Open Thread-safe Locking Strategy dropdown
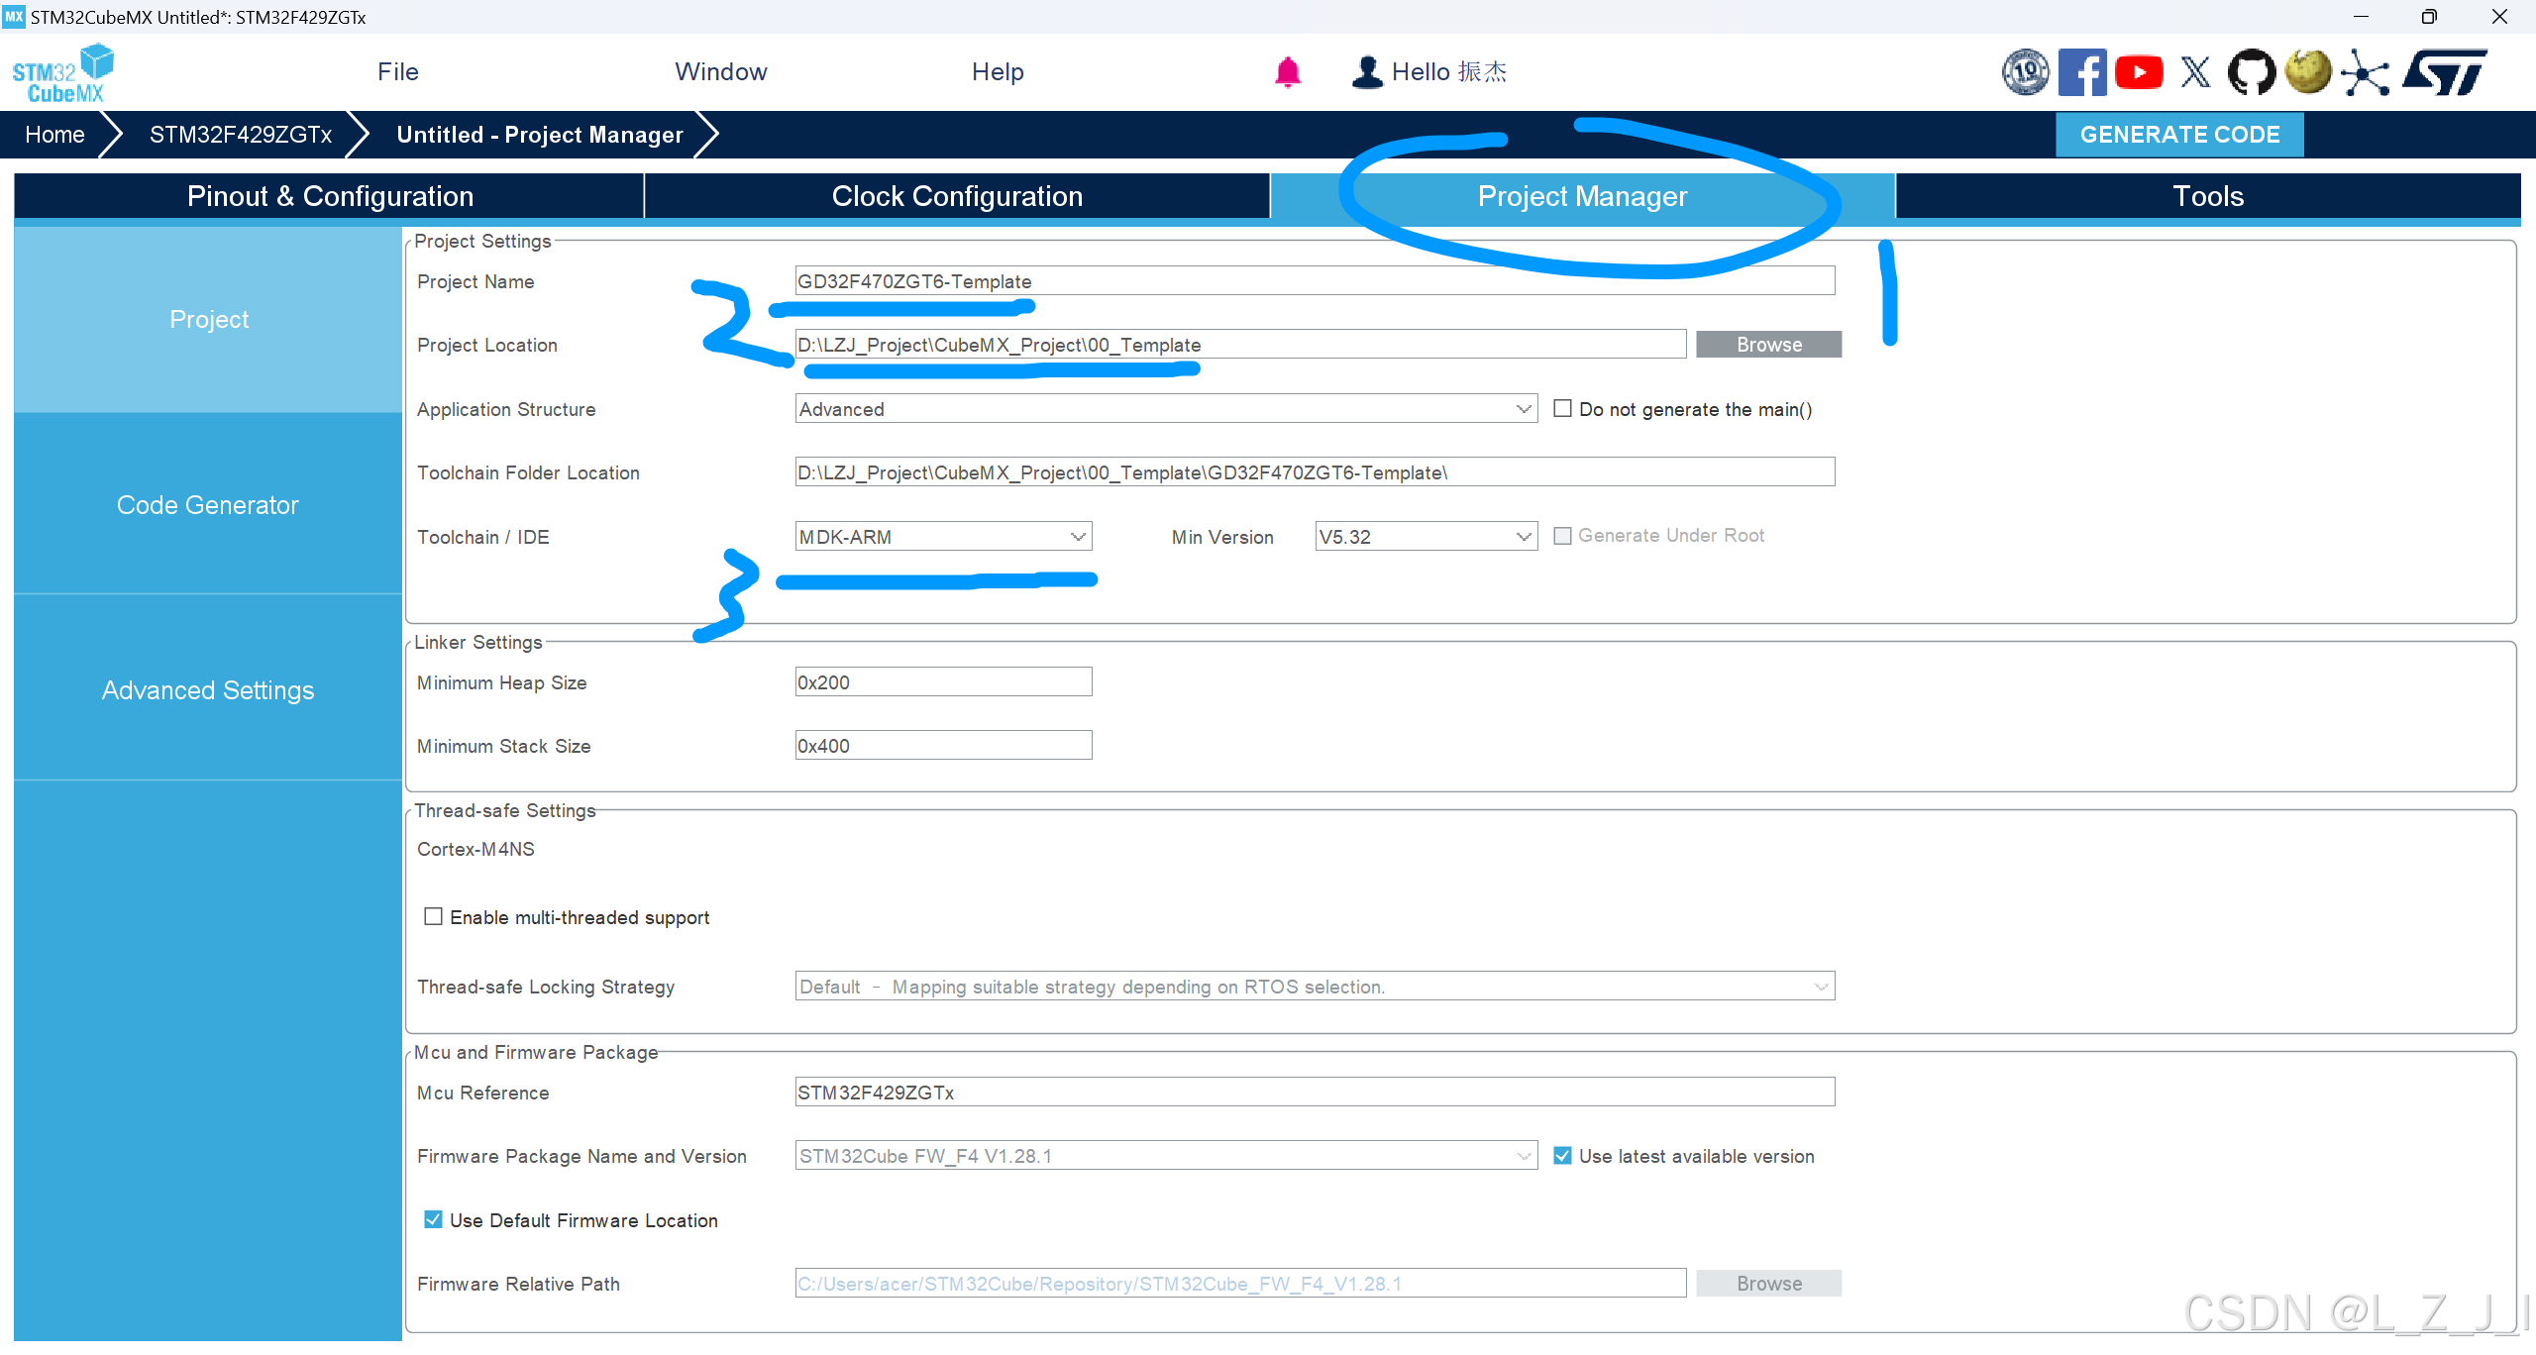 (x=1315, y=987)
